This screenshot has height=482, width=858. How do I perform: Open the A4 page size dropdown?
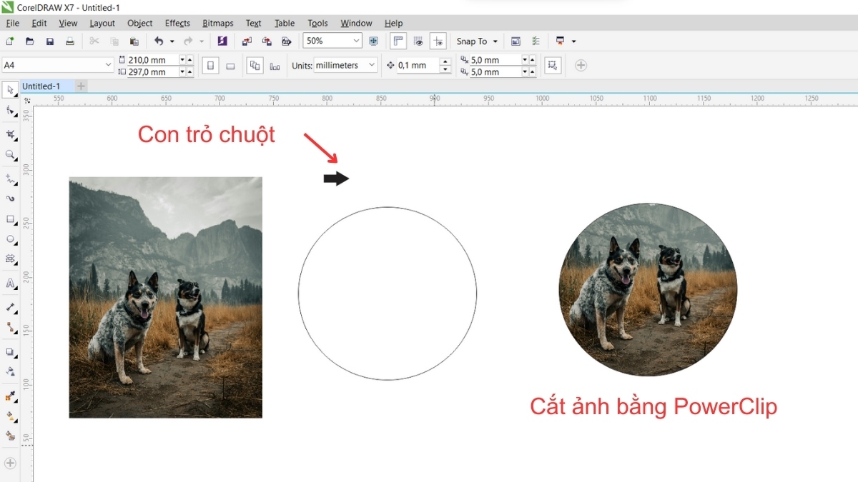coord(109,65)
